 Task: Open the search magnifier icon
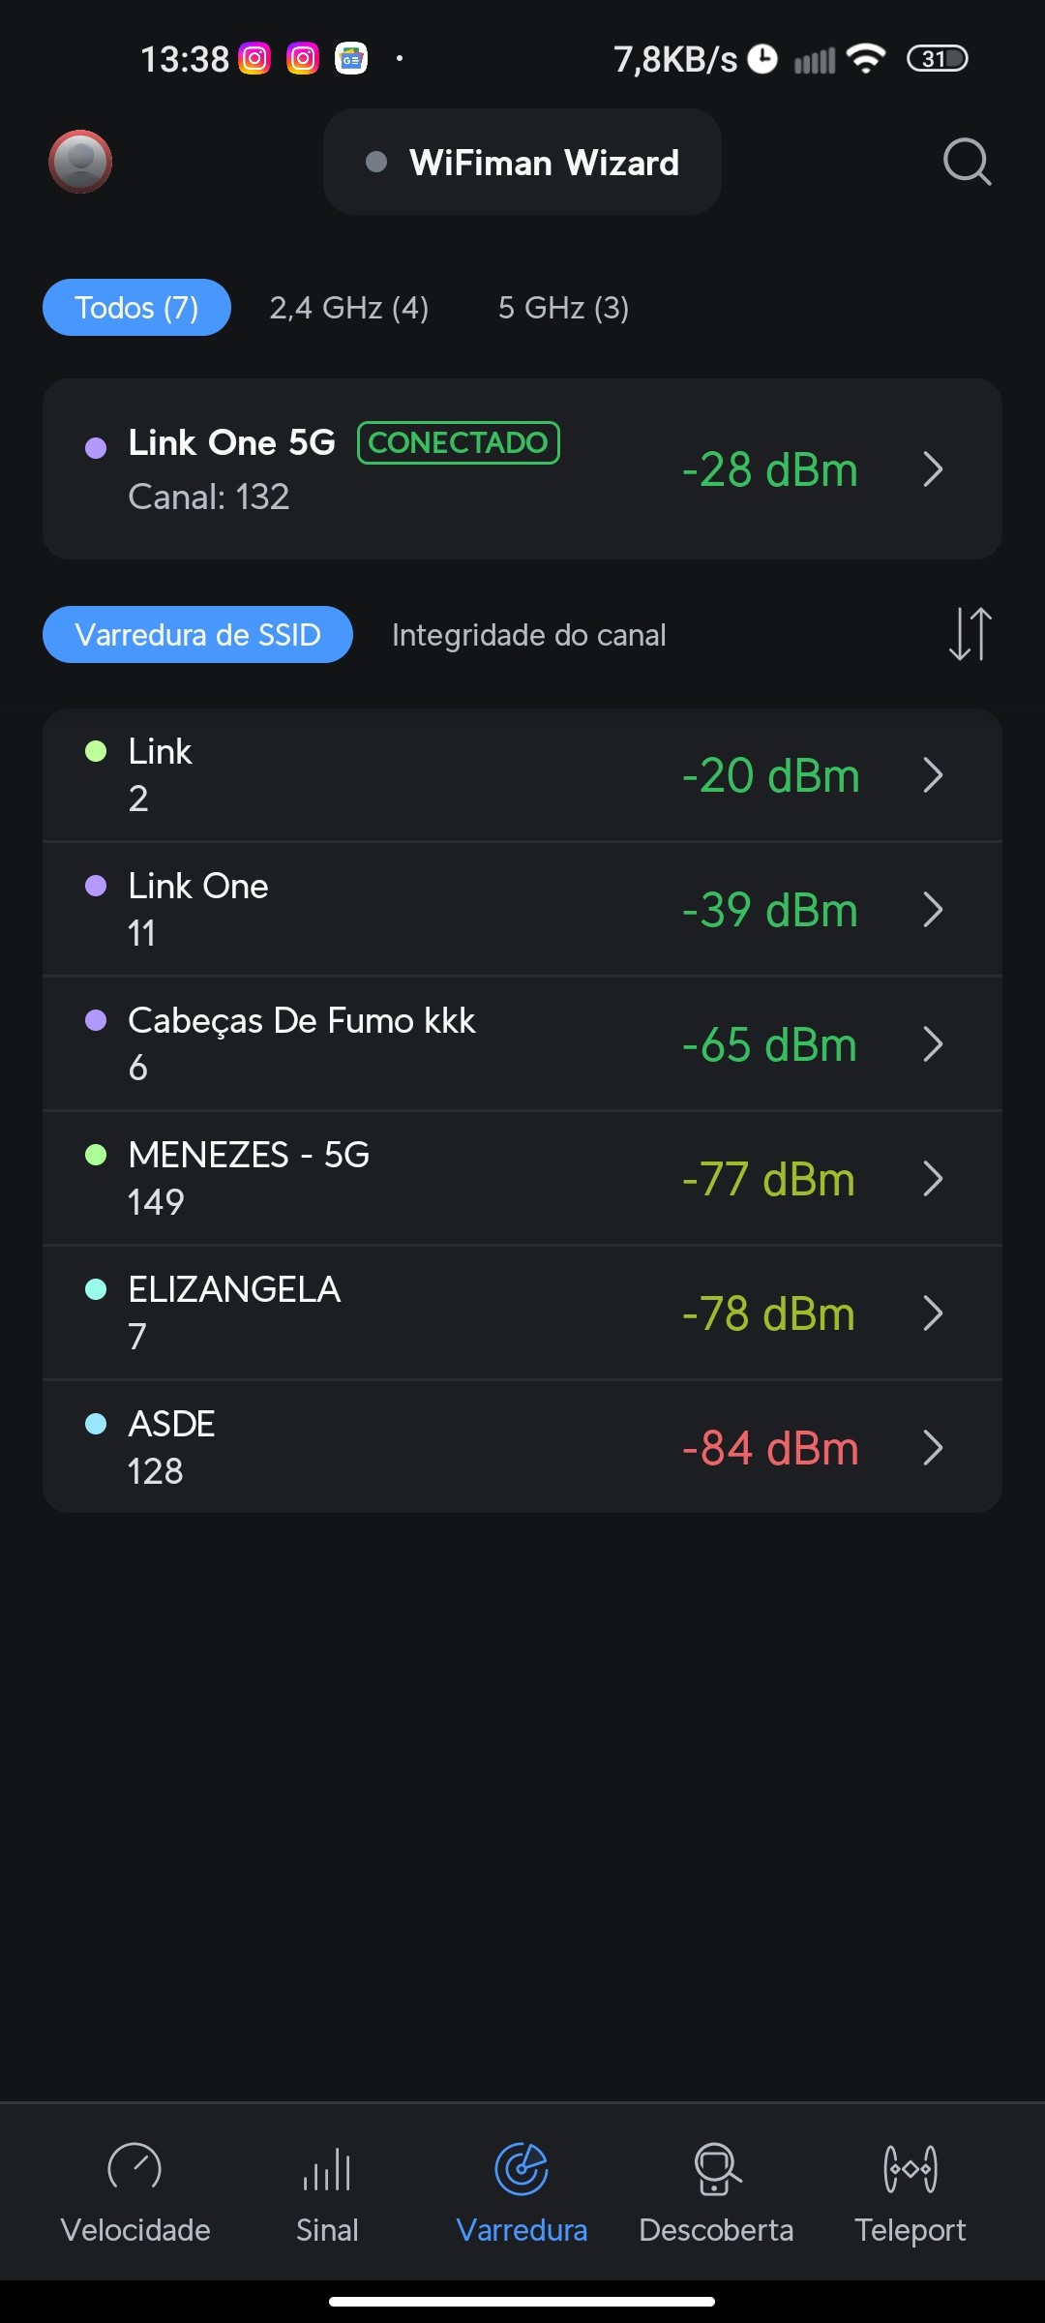point(967,162)
